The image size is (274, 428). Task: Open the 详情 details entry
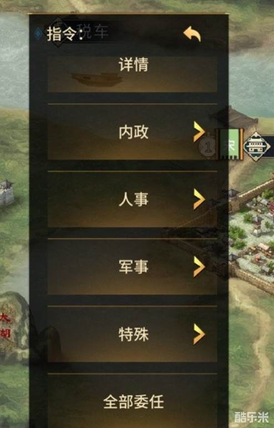click(x=133, y=74)
